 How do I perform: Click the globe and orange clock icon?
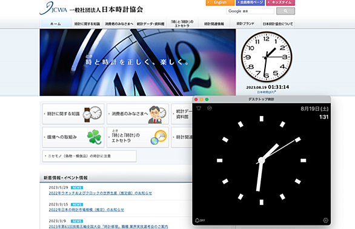coord(159,137)
